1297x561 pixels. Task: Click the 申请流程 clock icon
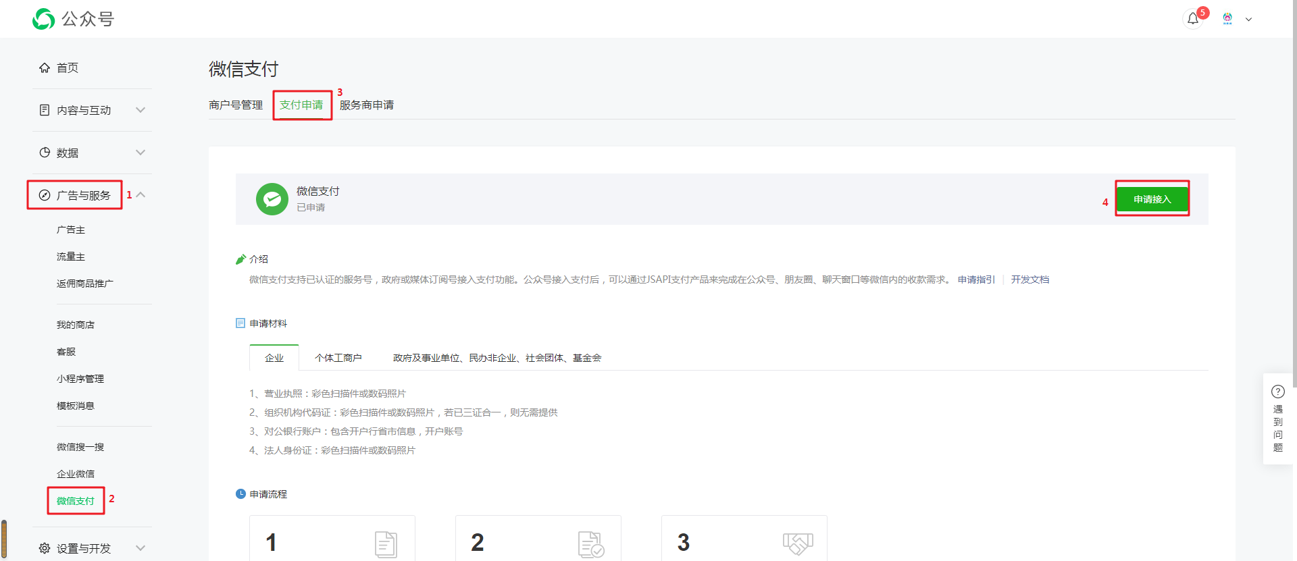pos(240,494)
